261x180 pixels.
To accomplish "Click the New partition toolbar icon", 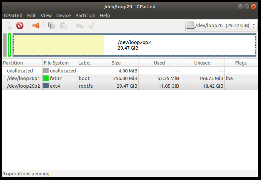I will pos(8,25).
